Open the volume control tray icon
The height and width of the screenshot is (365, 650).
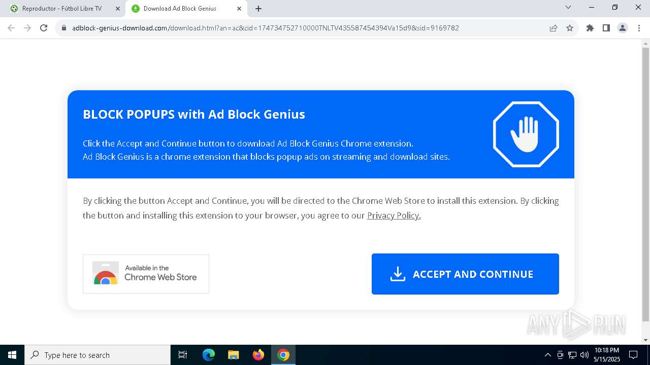click(584, 355)
